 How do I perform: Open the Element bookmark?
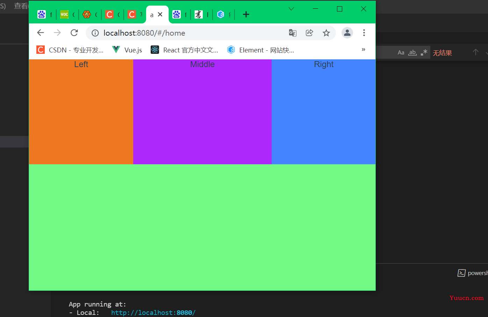(260, 50)
